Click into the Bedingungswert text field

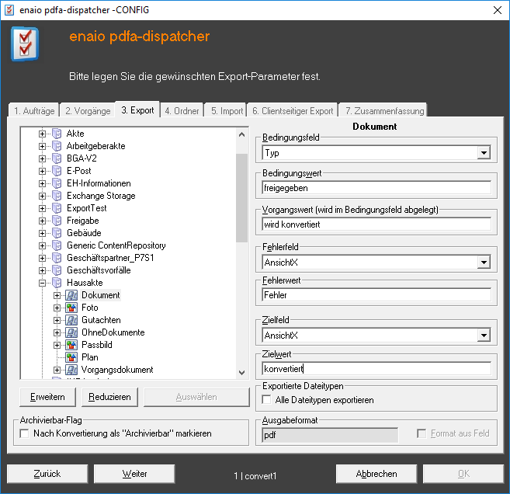376,187
